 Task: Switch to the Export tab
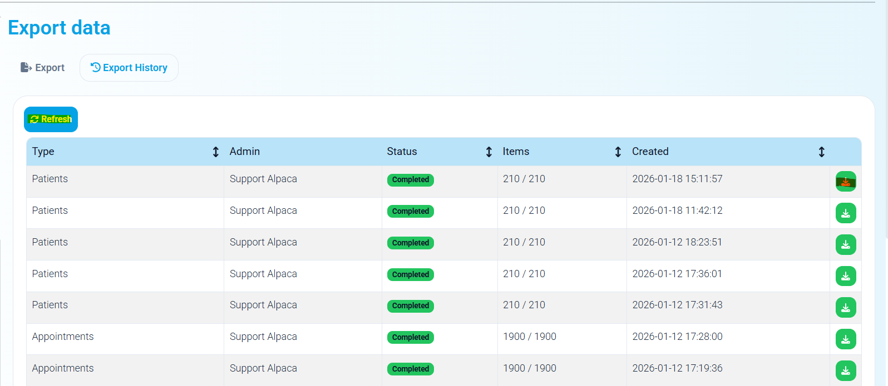[43, 68]
